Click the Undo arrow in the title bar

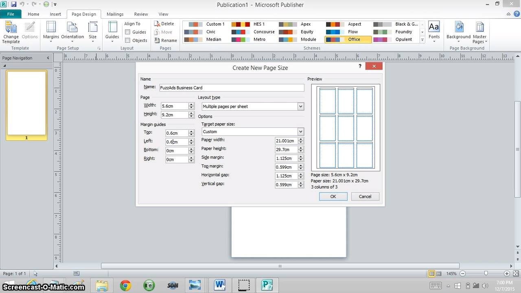(x=22, y=4)
